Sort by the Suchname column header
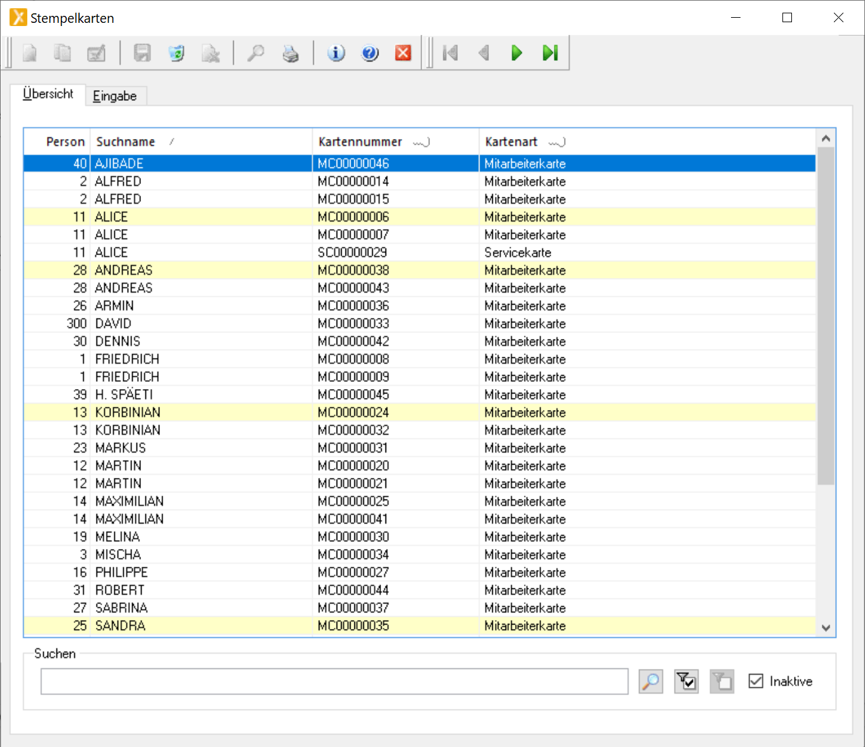The height and width of the screenshot is (747, 865). point(126,142)
